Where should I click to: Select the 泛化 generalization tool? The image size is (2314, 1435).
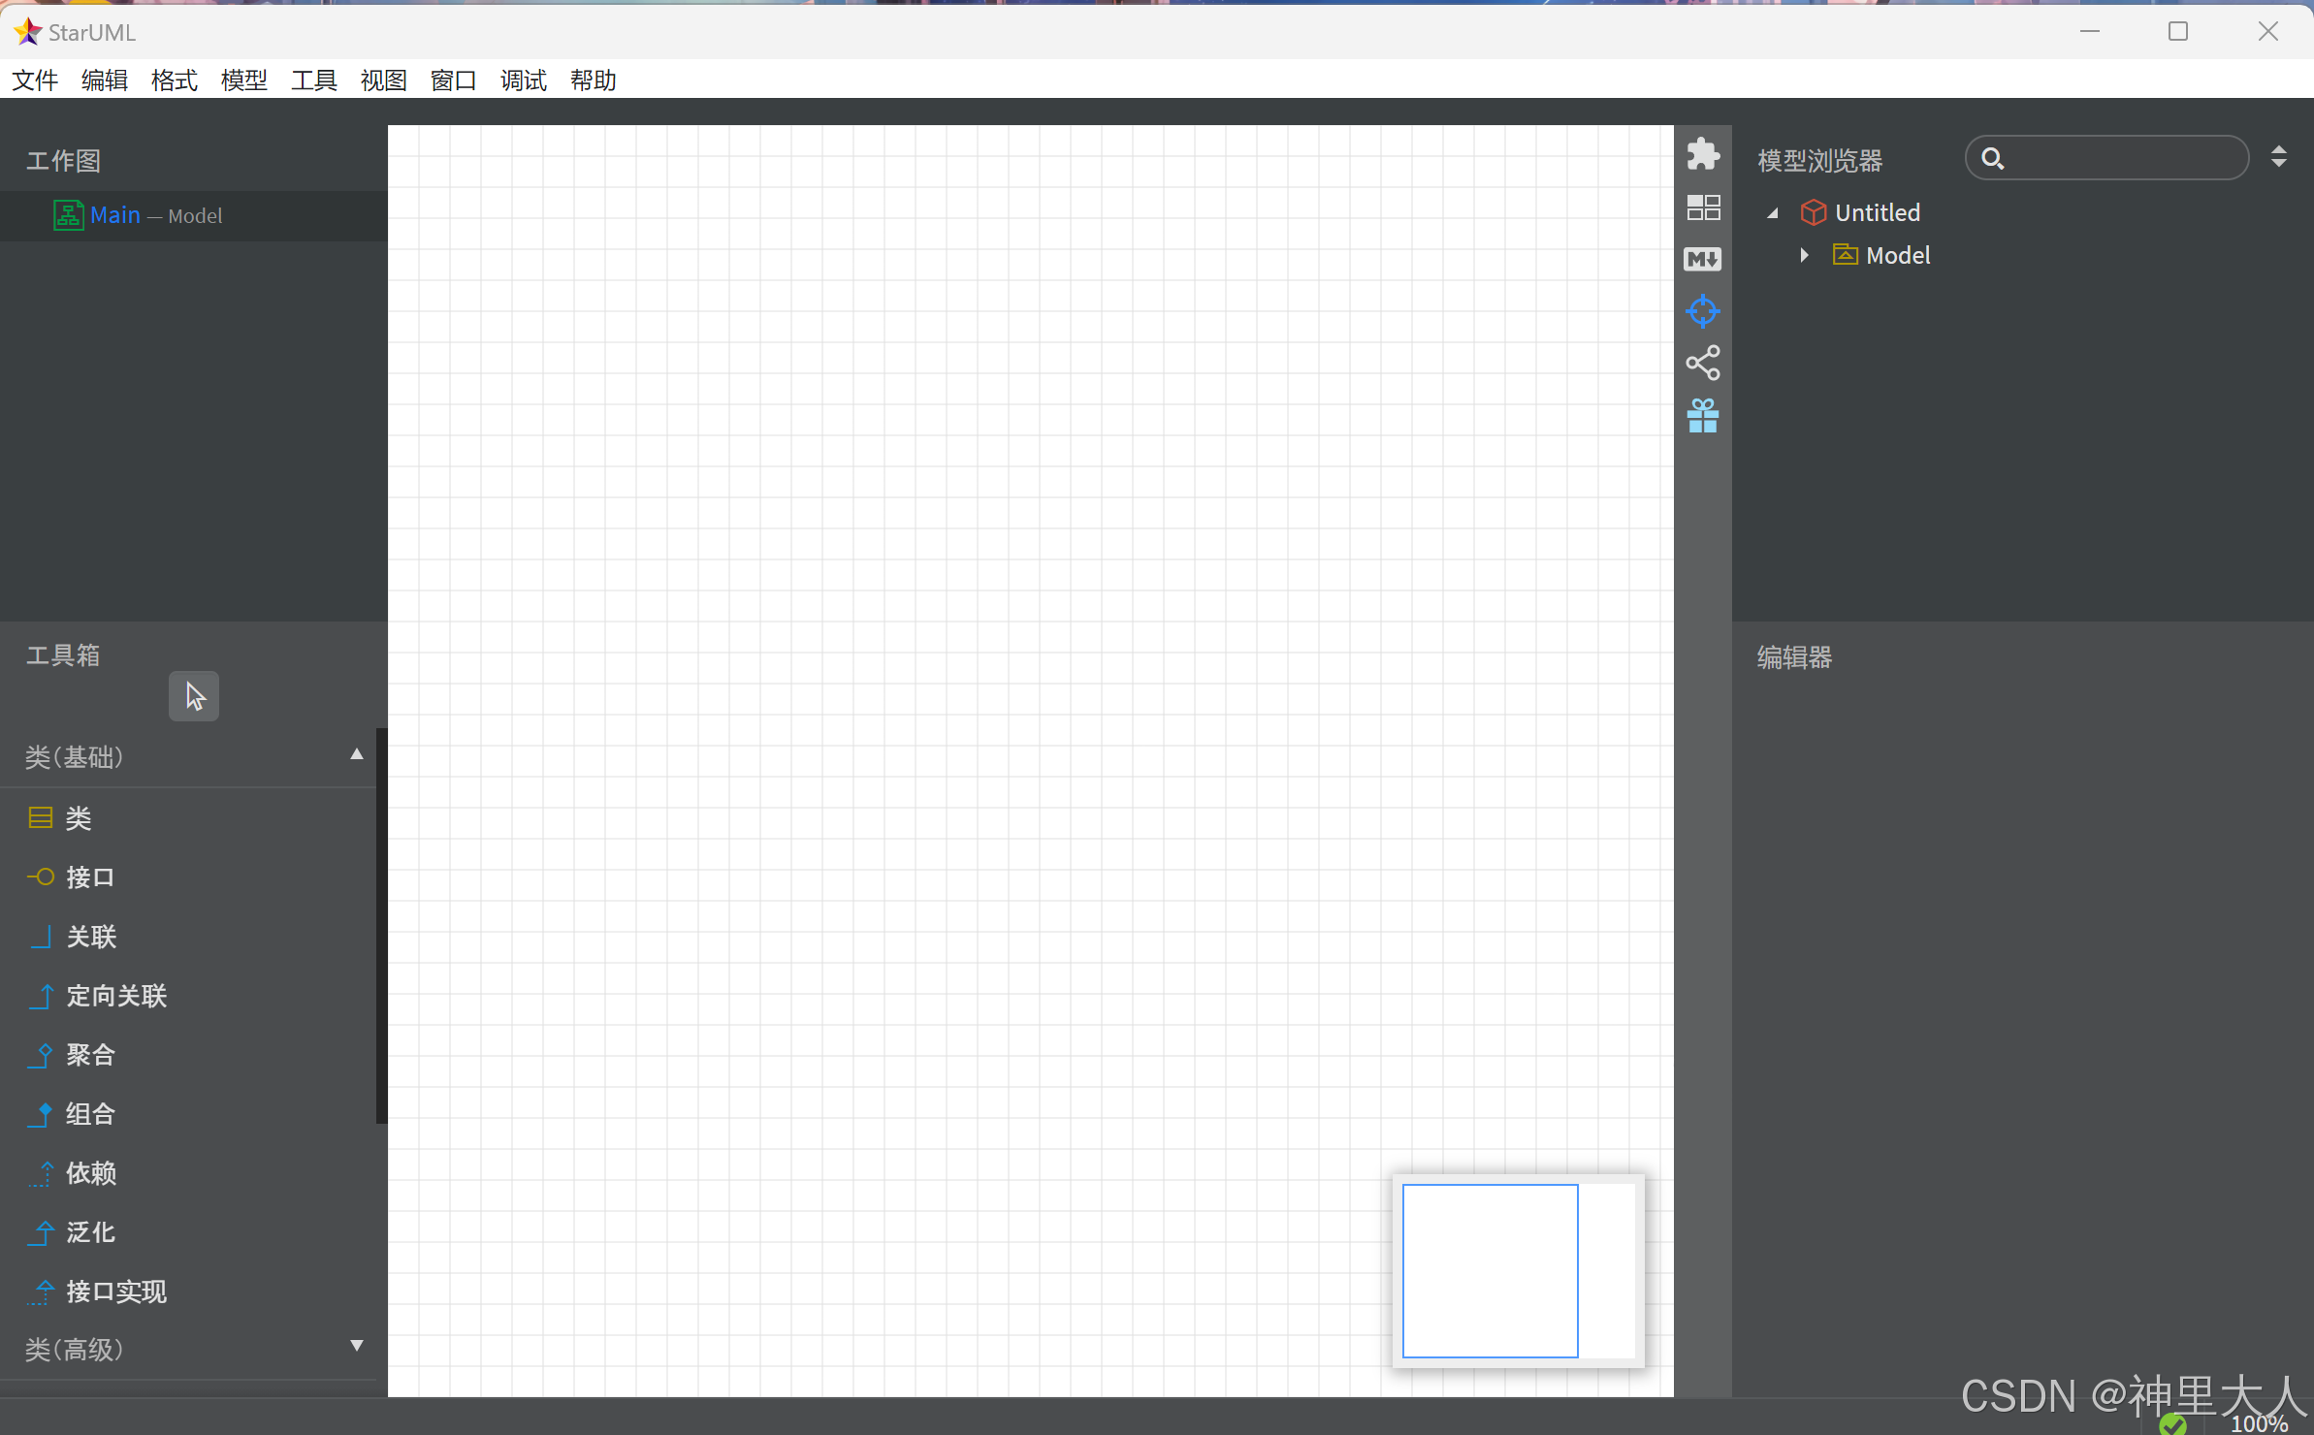pyautogui.click(x=89, y=1232)
